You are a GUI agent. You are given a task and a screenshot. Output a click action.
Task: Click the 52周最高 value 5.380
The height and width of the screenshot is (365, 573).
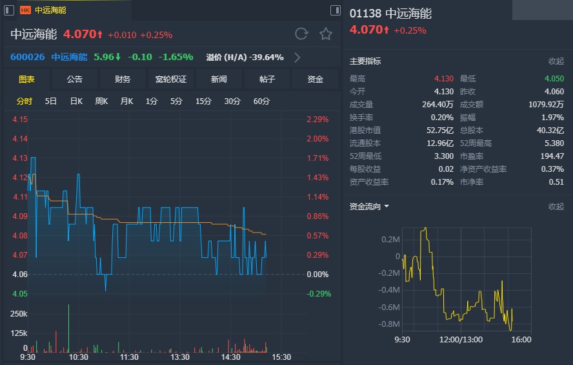click(554, 143)
